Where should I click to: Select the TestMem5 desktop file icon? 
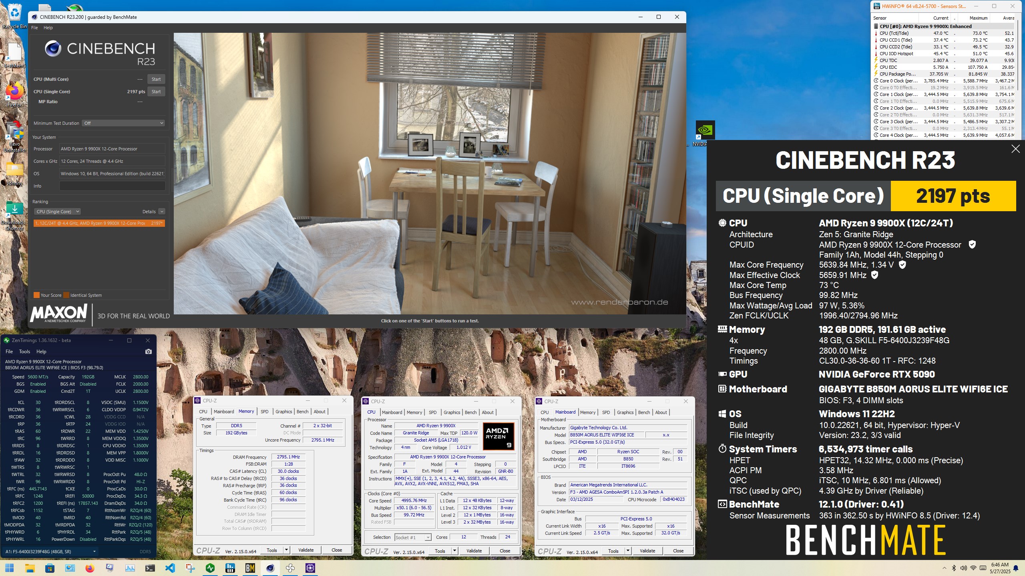coord(15,56)
